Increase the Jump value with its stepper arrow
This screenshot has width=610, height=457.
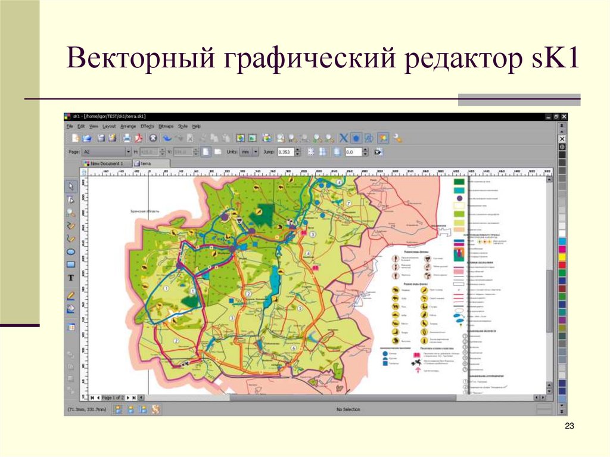point(297,150)
